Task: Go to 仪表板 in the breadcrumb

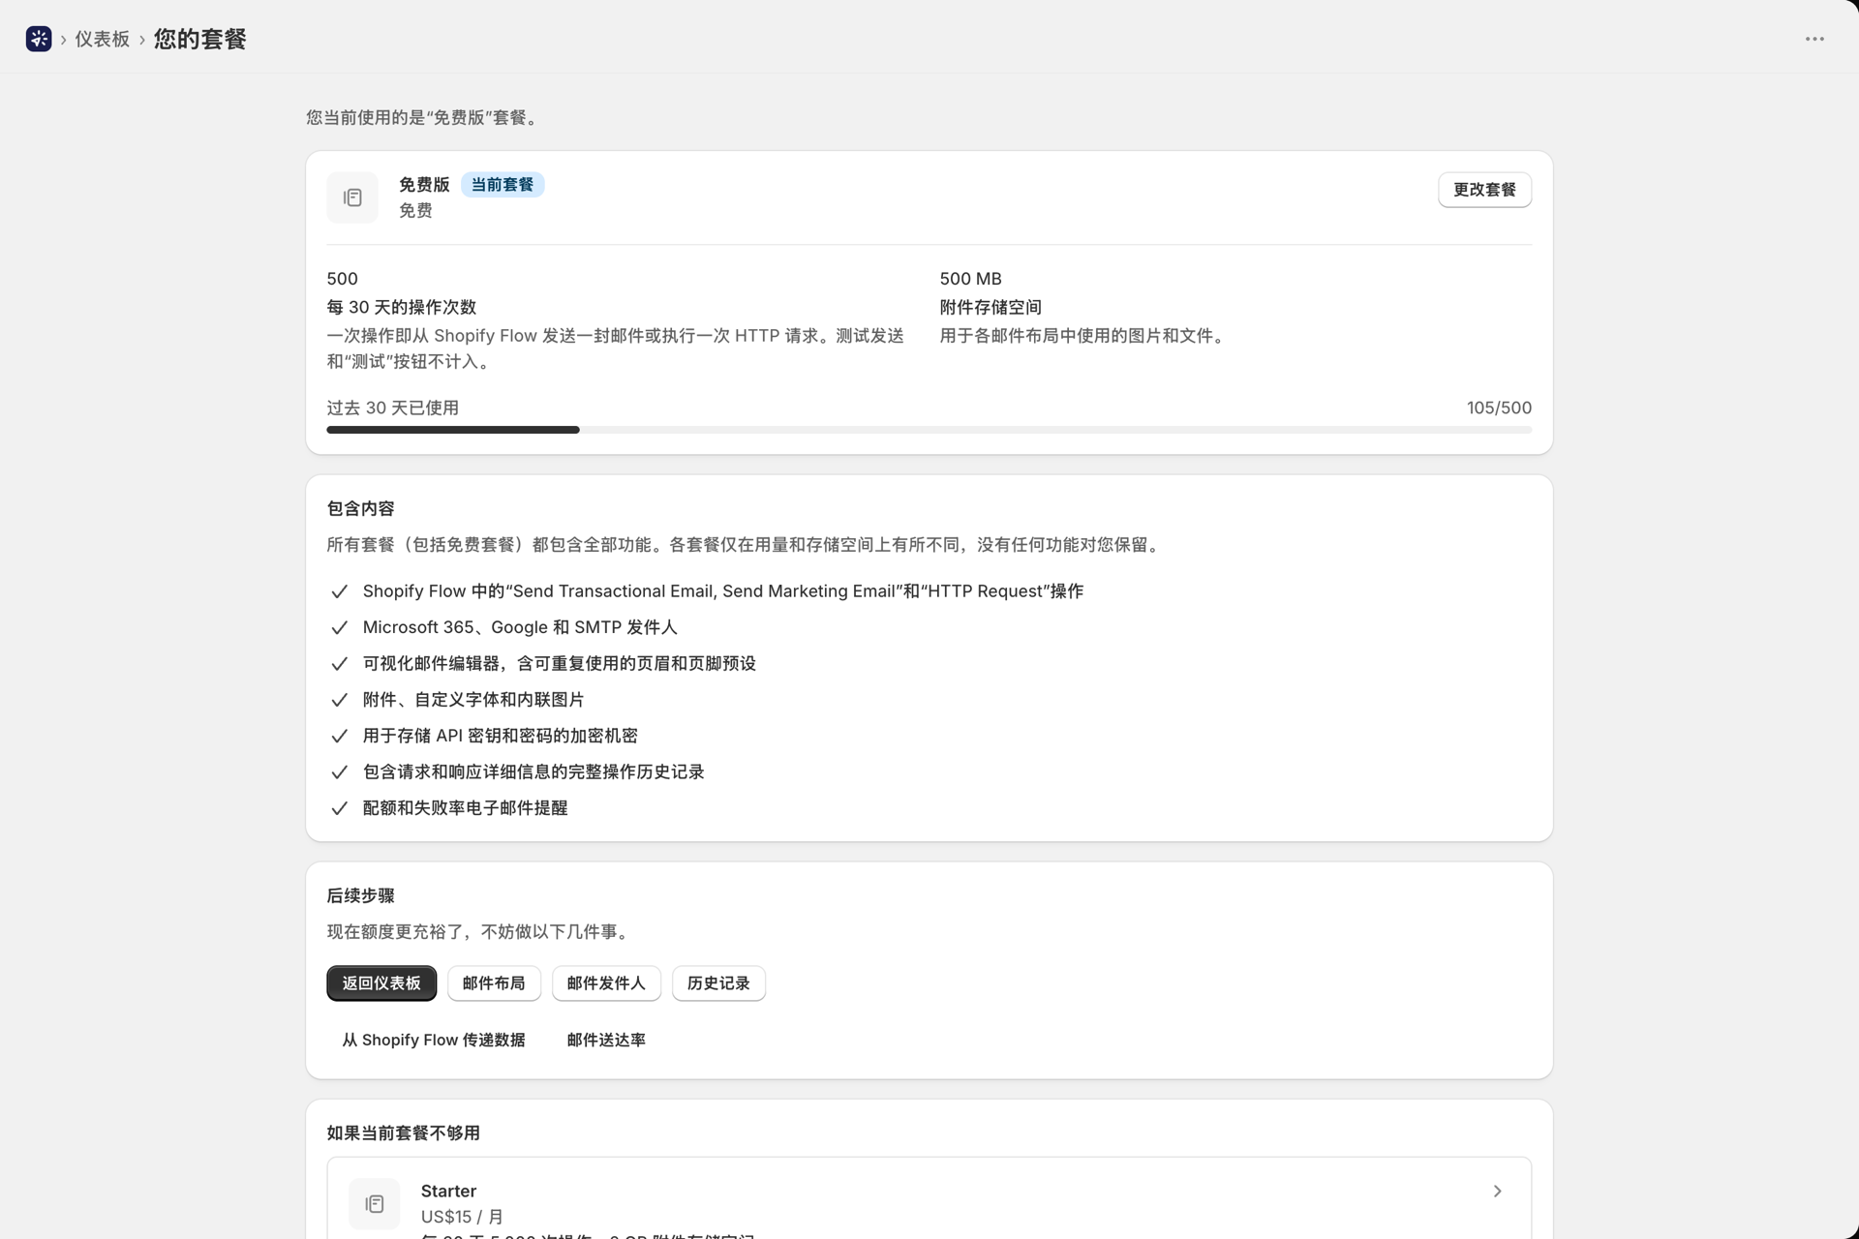Action: pyautogui.click(x=103, y=39)
